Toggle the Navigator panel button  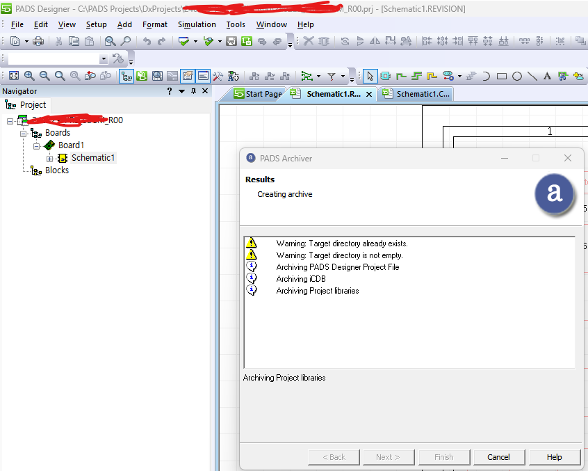pos(126,77)
